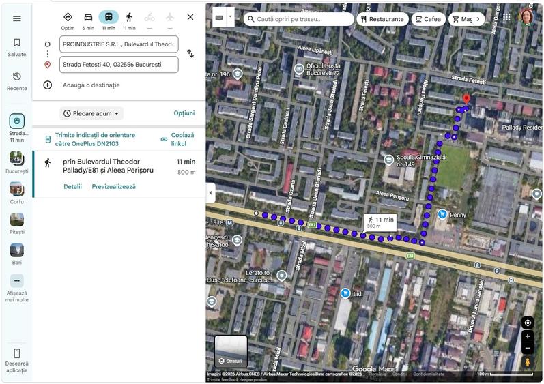Image resolution: width=544 pixels, height=384 pixels.
Task: Open the account profile picture
Action: [x=526, y=16]
